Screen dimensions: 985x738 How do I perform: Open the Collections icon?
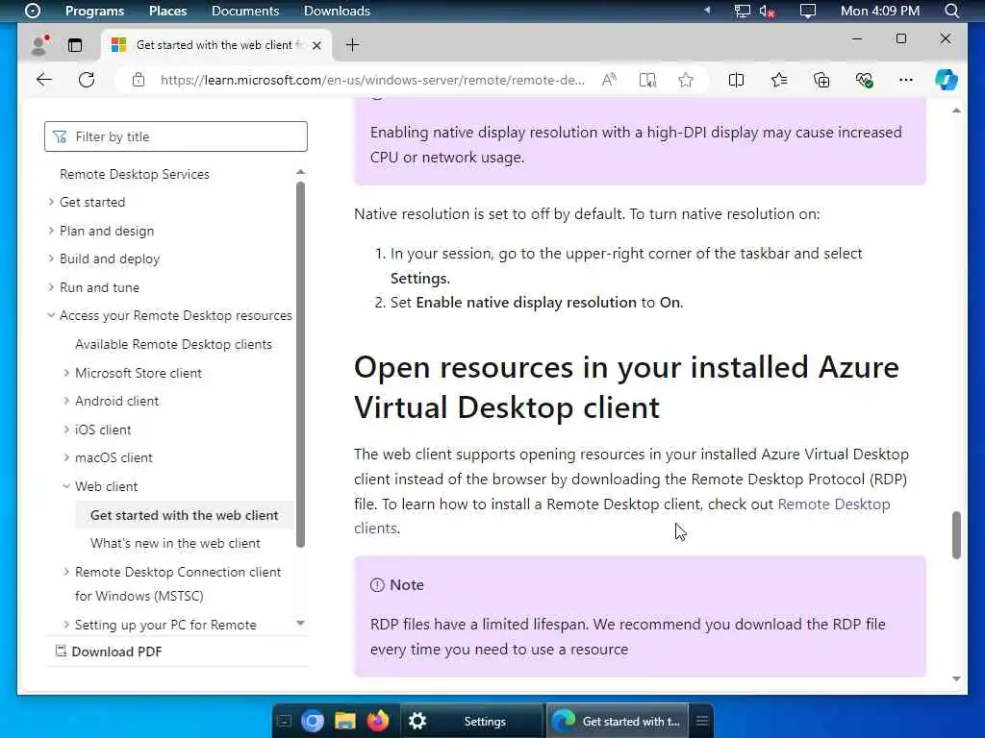click(x=821, y=80)
